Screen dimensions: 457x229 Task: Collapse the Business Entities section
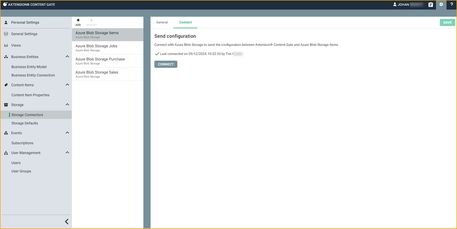67,57
